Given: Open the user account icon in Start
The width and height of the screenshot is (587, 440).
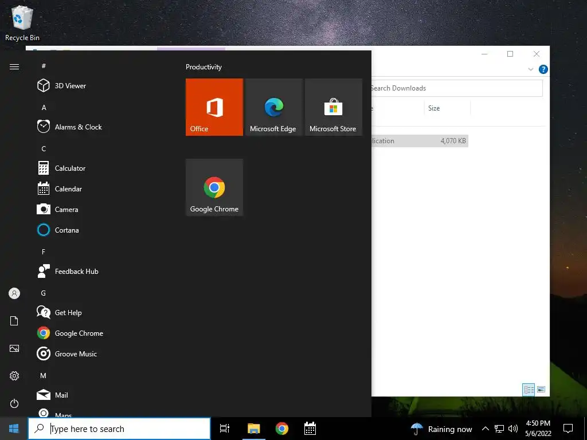Looking at the screenshot, I should click(14, 293).
